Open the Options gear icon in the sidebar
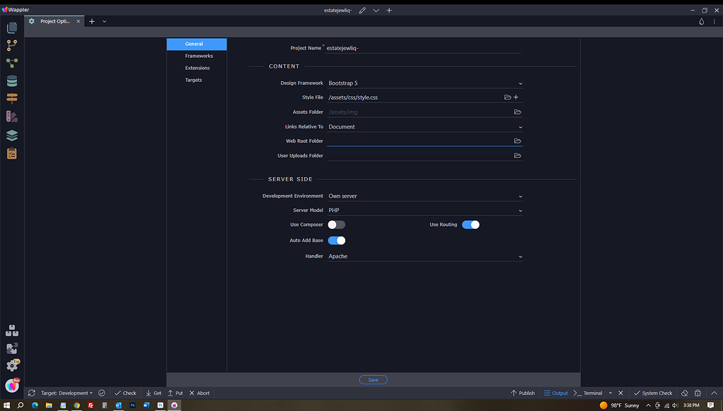 pos(11,366)
